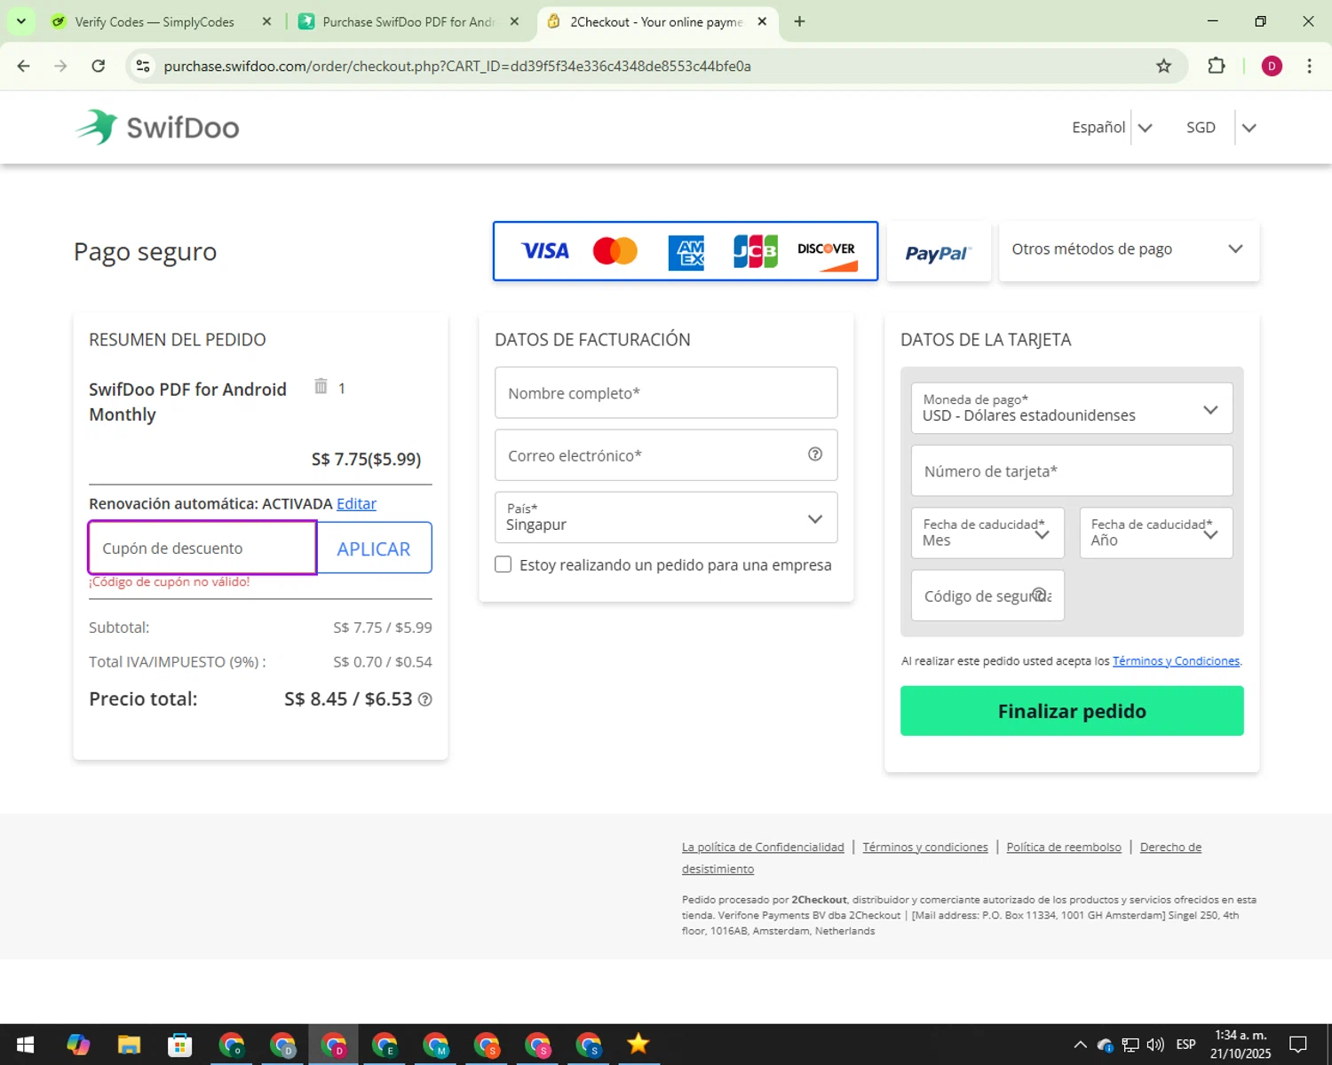
Task: Bookmark this page with the star icon
Action: pos(1163,66)
